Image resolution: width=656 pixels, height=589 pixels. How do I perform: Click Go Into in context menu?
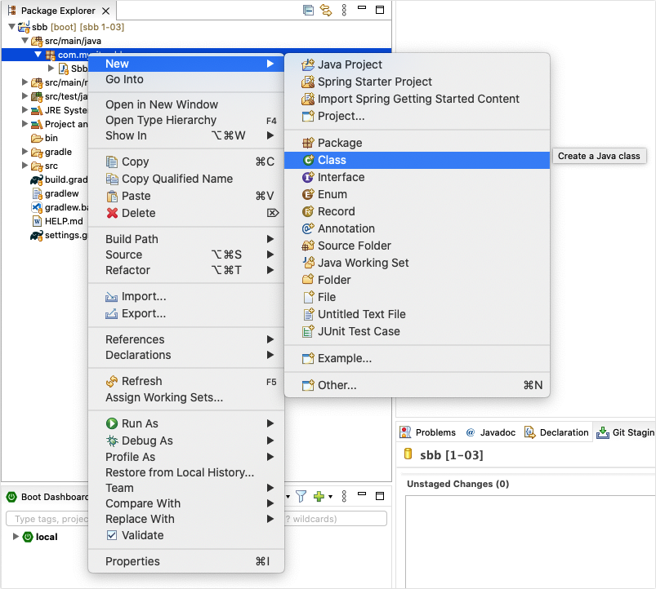point(186,79)
